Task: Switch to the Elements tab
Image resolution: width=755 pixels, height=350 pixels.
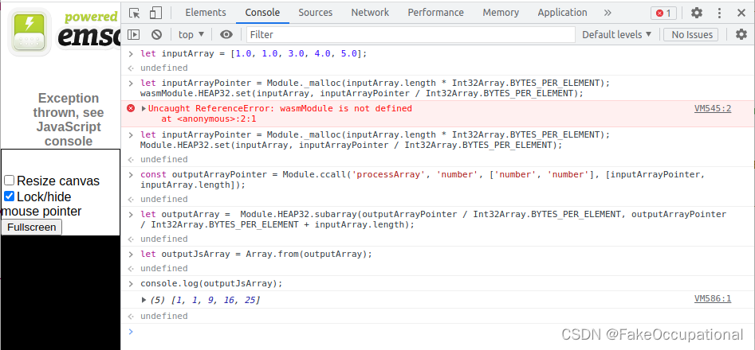Action: tap(206, 13)
